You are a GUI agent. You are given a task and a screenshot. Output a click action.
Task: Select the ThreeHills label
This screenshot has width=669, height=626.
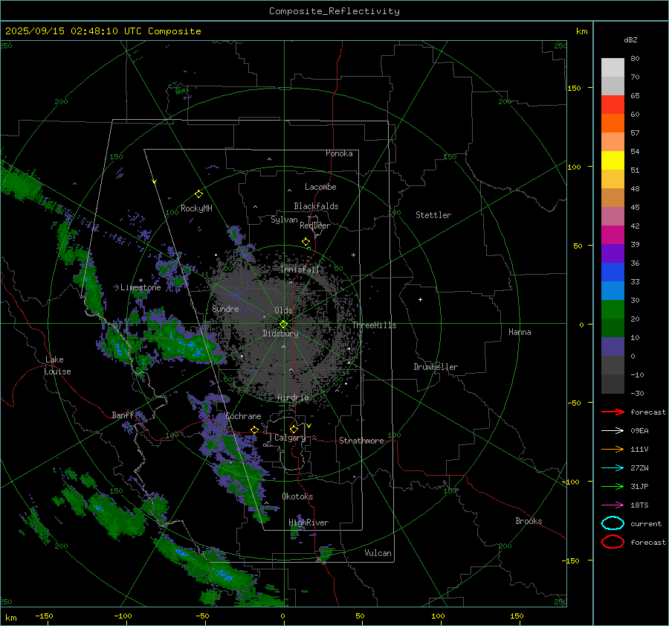tap(374, 325)
